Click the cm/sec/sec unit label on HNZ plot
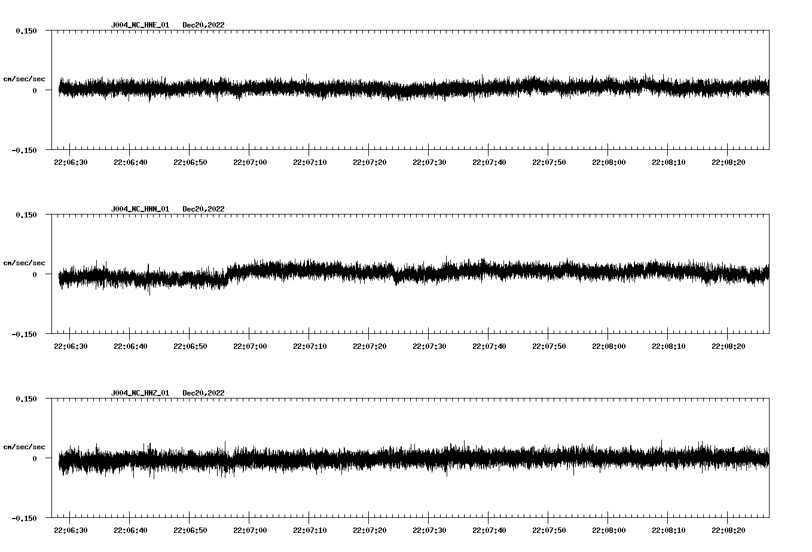This screenshot has height=552, width=812. coord(24,447)
